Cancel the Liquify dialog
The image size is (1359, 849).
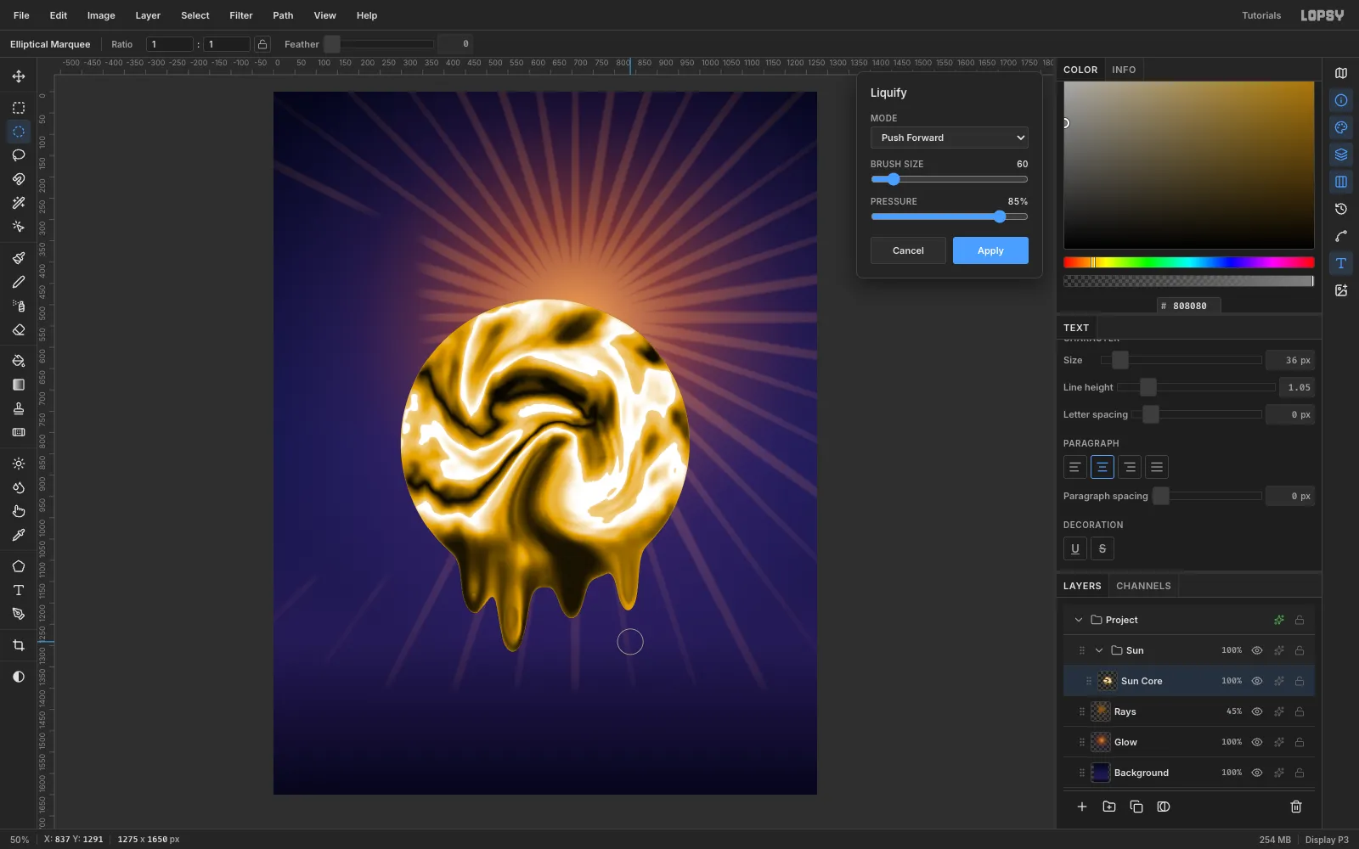pyautogui.click(x=908, y=250)
